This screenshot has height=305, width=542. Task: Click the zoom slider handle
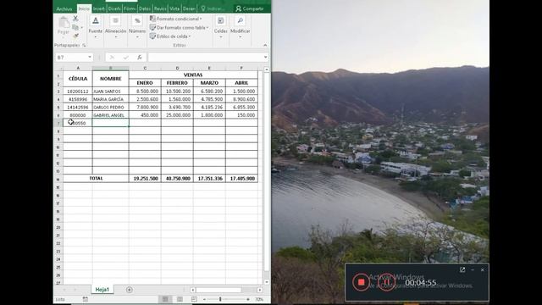click(220, 299)
